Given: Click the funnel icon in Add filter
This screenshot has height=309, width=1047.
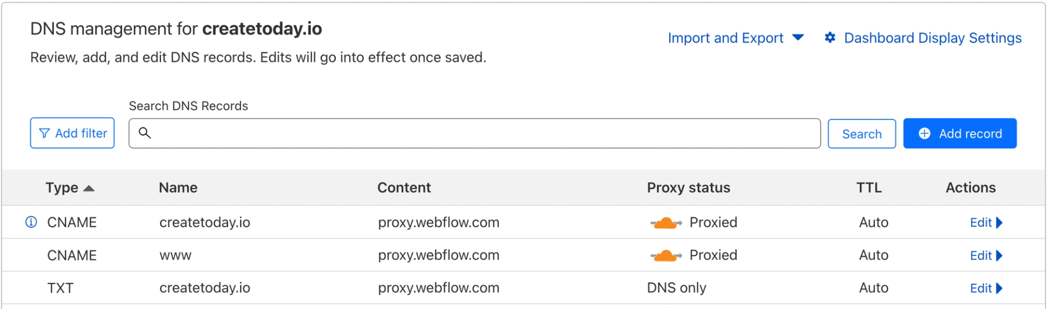Looking at the screenshot, I should coord(45,134).
